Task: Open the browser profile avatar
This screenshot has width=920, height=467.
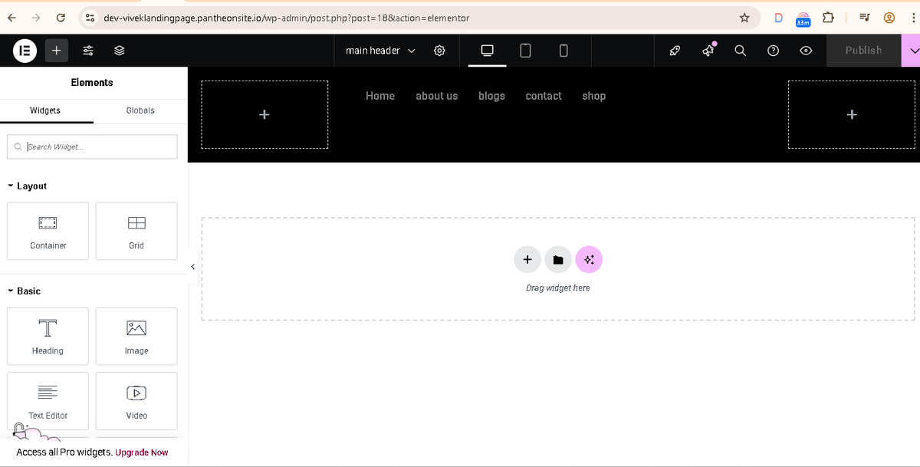Action: tap(889, 17)
